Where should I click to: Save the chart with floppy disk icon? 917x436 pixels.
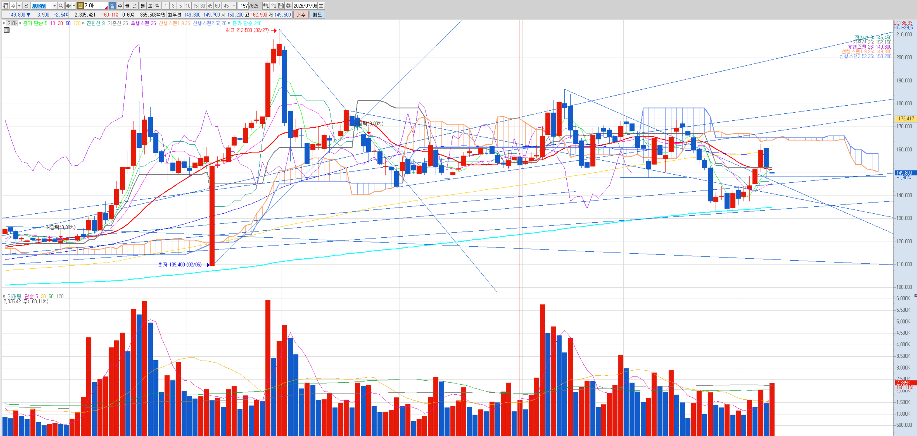point(281,6)
